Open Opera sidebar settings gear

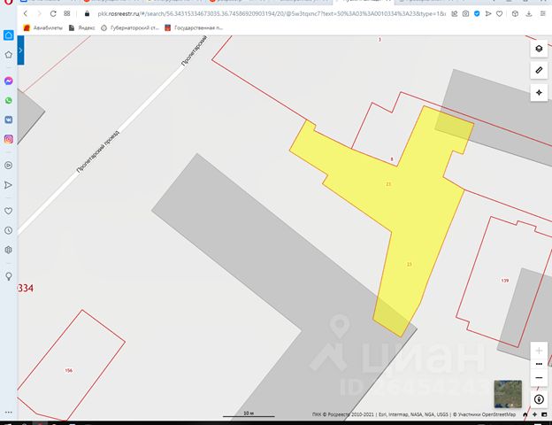pos(9,250)
